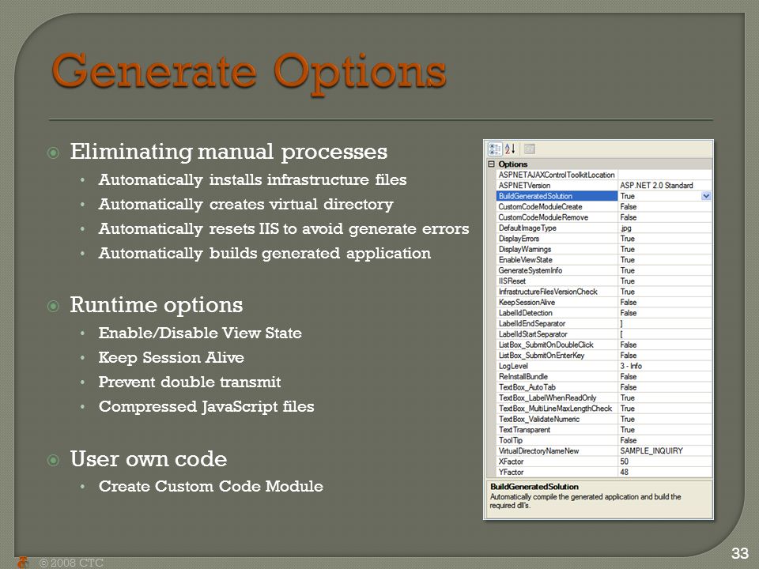Viewport: 759px width, 569px height.
Task: Select the TextBox_MultiLineMaxLengthCheck property
Action: point(557,409)
